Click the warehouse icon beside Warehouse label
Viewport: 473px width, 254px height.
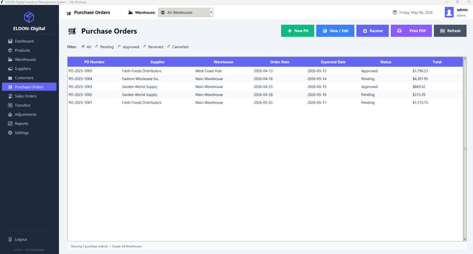pyautogui.click(x=130, y=12)
